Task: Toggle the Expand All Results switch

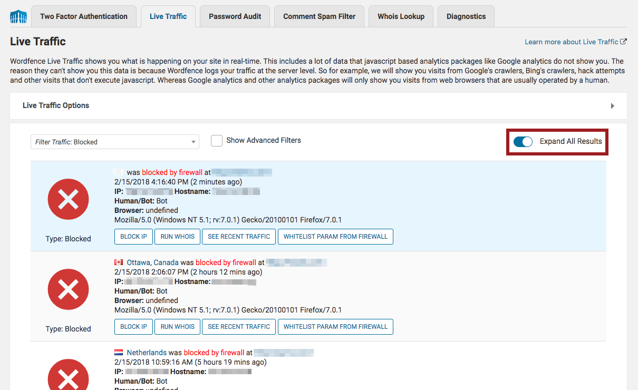Action: tap(523, 141)
